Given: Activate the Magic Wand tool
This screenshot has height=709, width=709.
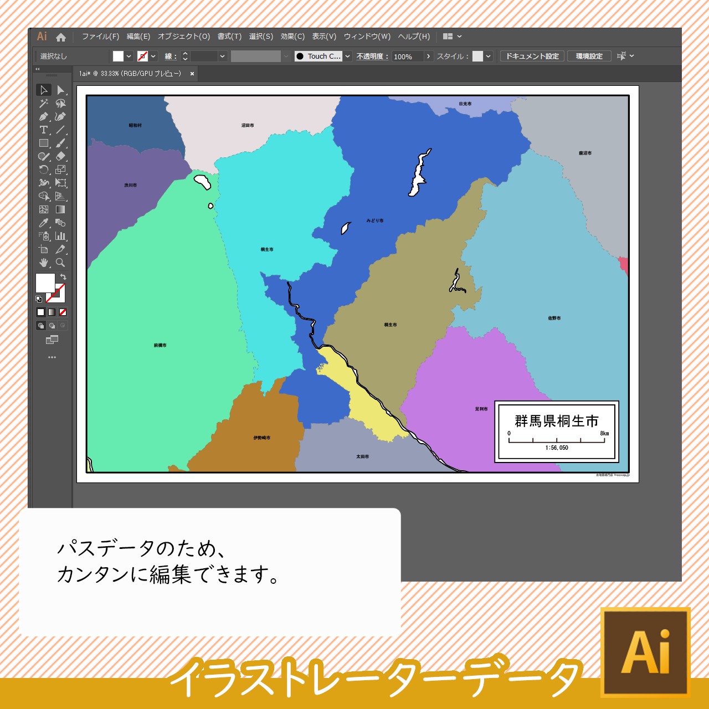Looking at the screenshot, I should point(44,103).
